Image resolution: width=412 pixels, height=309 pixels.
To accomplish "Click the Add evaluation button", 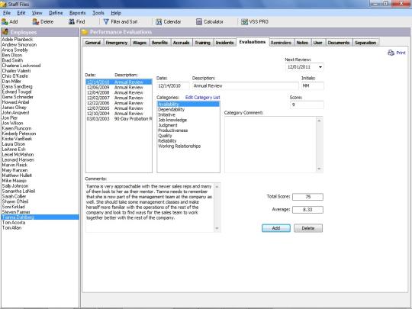I will pyautogui.click(x=276, y=228).
